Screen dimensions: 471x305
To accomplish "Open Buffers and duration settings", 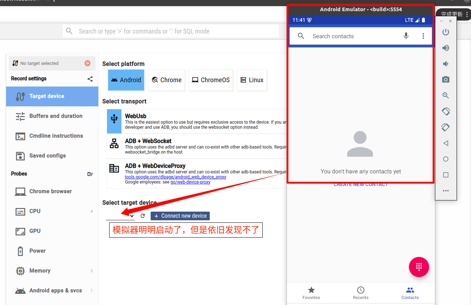I will click(52, 116).
